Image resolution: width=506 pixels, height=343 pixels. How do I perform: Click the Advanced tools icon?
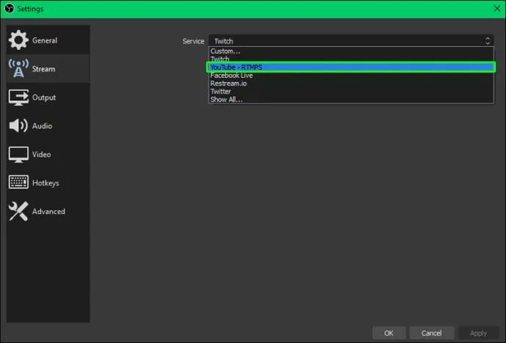click(18, 211)
